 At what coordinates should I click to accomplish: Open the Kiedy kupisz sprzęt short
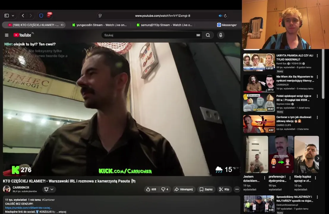coord(306,155)
